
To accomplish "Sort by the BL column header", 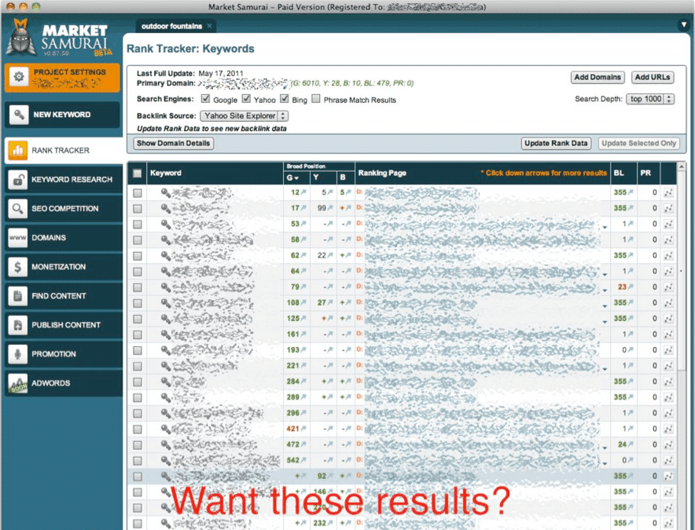I will click(x=619, y=173).
